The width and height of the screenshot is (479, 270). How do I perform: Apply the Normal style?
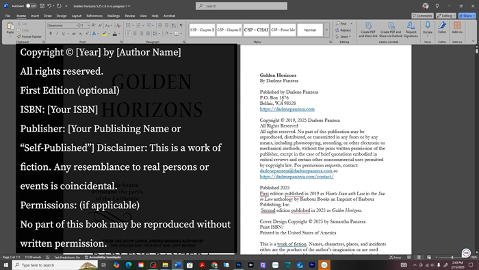click(x=310, y=30)
